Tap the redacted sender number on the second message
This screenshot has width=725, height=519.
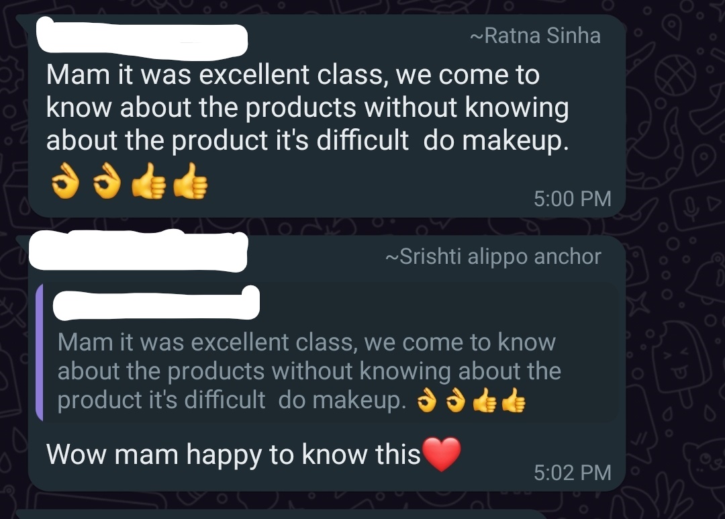click(x=138, y=250)
